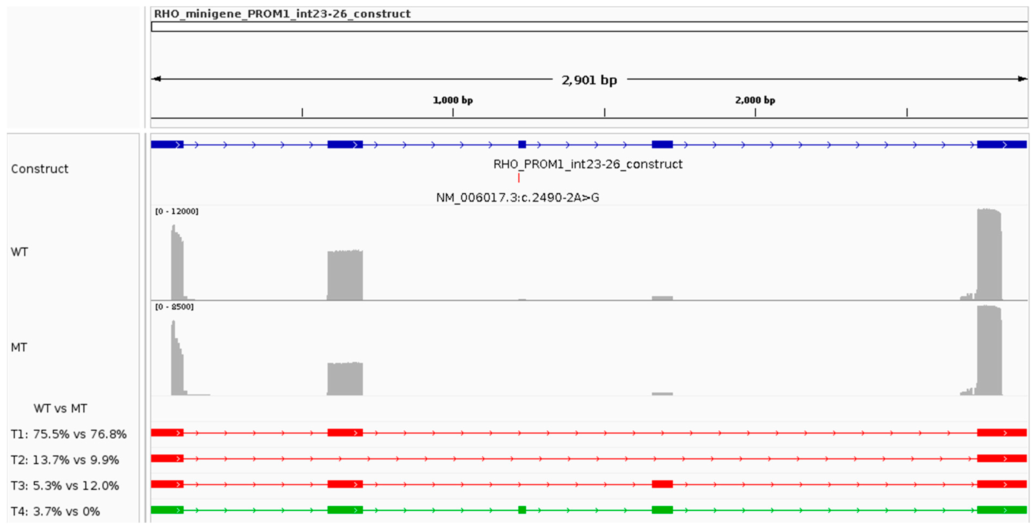Image resolution: width=1034 pixels, height=532 pixels.
Task: Click the WT data range [0 - 12000] label
Action: coord(176,212)
